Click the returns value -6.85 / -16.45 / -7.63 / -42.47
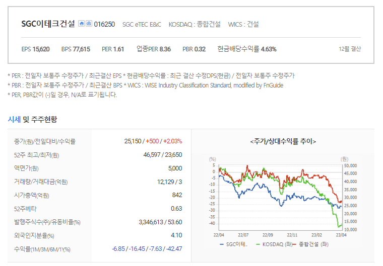 pos(147,249)
